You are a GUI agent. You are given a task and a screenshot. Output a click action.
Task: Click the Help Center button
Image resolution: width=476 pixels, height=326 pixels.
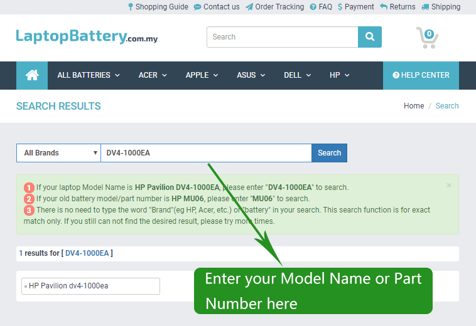[421, 75]
